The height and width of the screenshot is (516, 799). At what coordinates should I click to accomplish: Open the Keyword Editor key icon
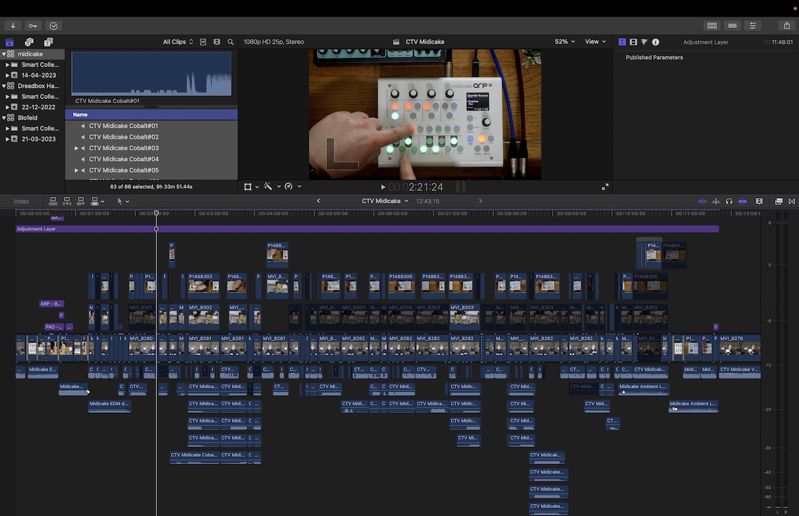33,25
